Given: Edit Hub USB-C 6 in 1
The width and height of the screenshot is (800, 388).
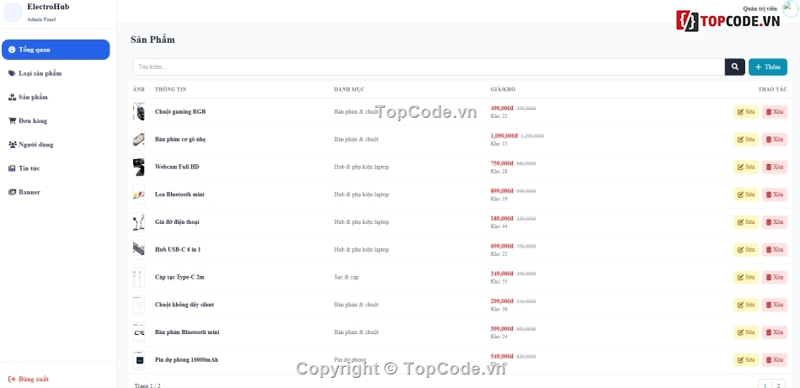Looking at the screenshot, I should [x=746, y=250].
